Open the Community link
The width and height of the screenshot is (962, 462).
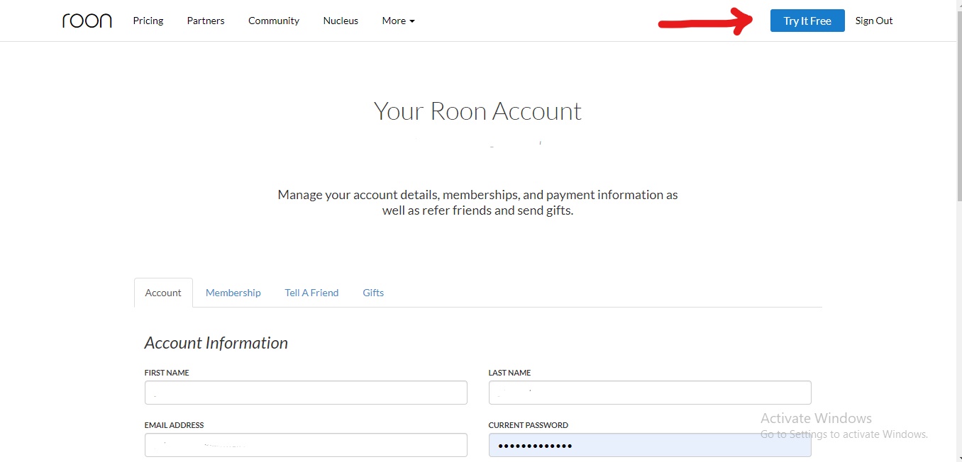tap(274, 21)
